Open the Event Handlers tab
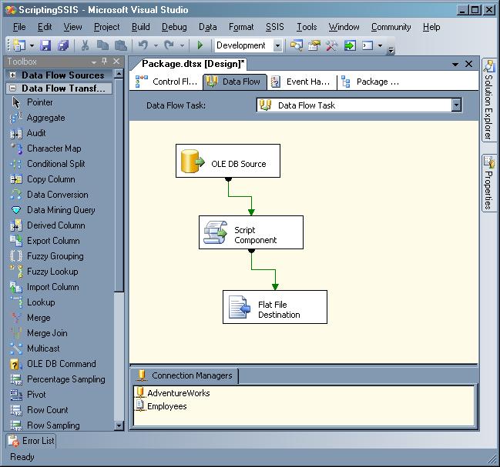The image size is (500, 467). pyautogui.click(x=301, y=82)
